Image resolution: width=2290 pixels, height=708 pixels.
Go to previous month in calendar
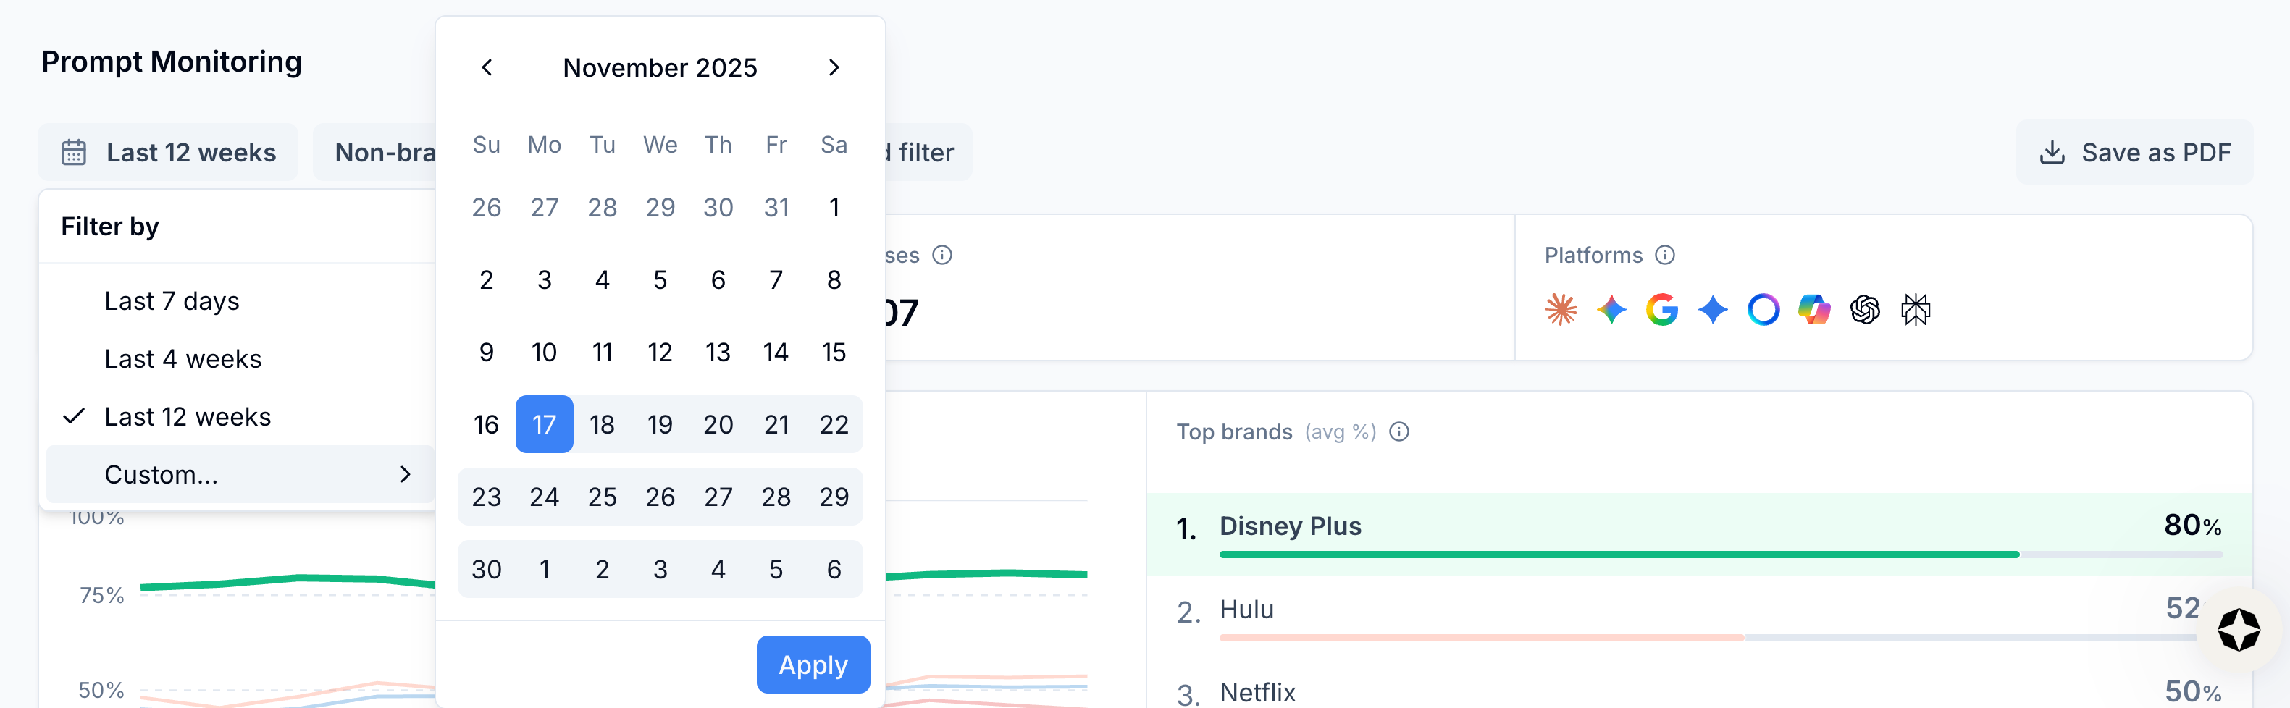(486, 67)
